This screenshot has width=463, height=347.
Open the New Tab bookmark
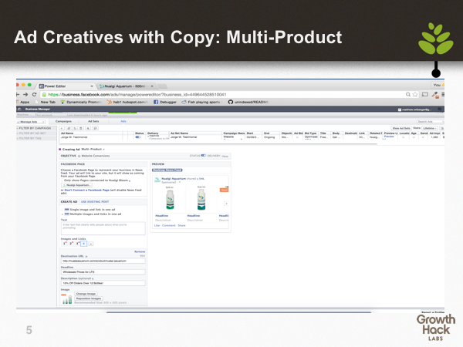(46, 102)
